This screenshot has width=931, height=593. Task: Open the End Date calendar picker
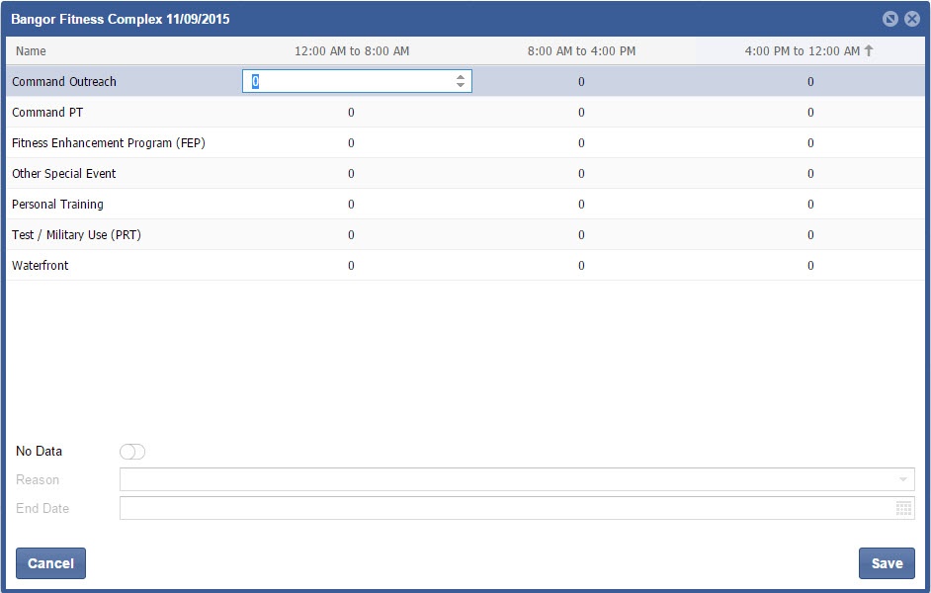click(903, 508)
